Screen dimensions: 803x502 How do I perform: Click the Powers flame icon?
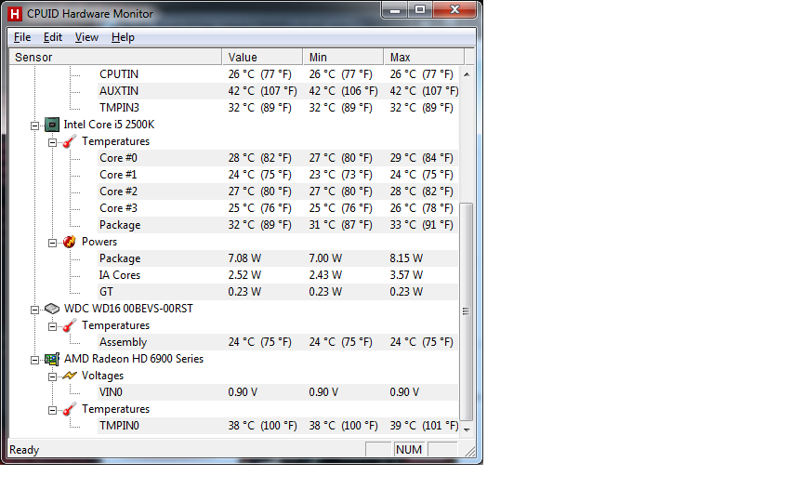click(x=69, y=242)
